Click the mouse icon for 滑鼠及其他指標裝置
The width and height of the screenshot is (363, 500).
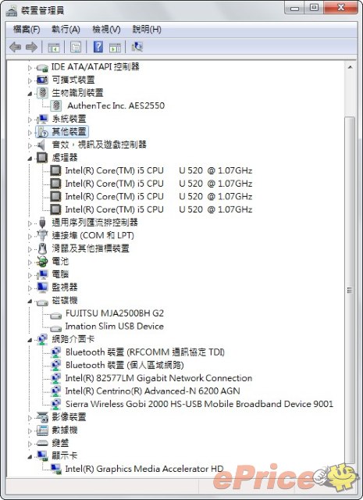pos(42,248)
